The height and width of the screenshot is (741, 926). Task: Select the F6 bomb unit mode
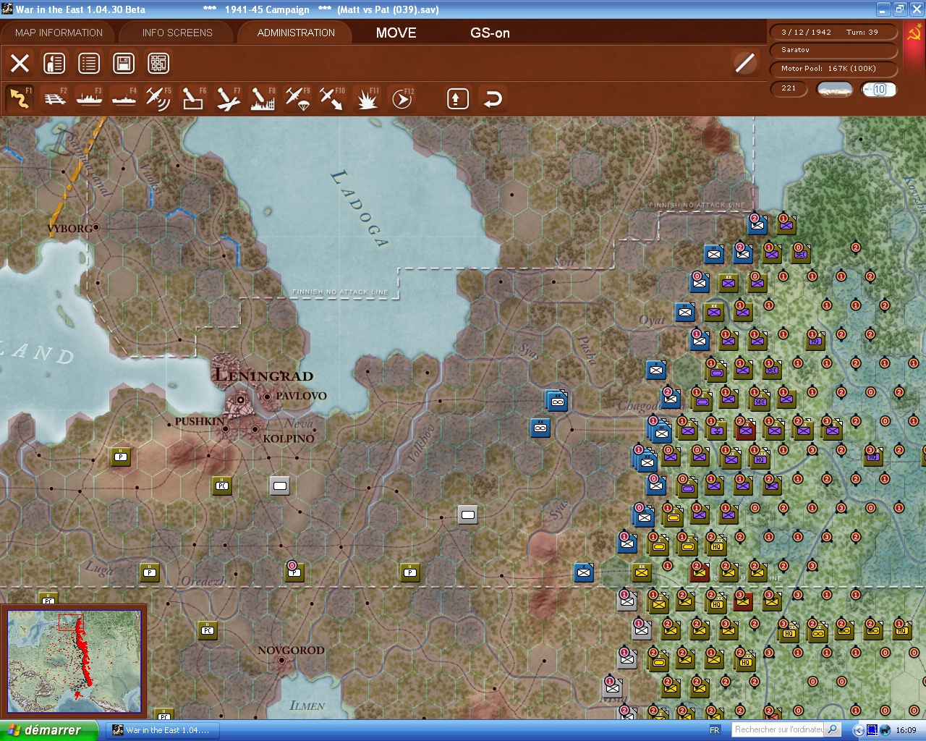(x=193, y=98)
